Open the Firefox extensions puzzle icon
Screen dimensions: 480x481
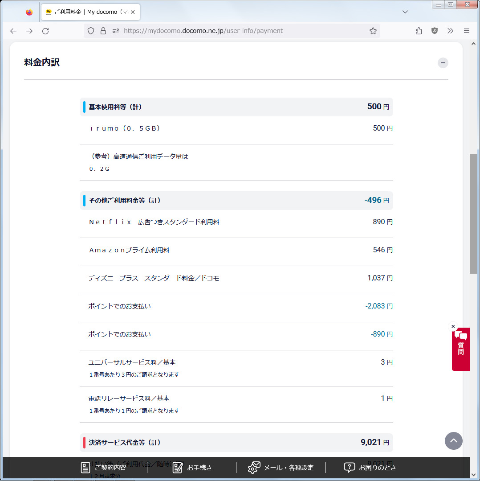click(419, 31)
